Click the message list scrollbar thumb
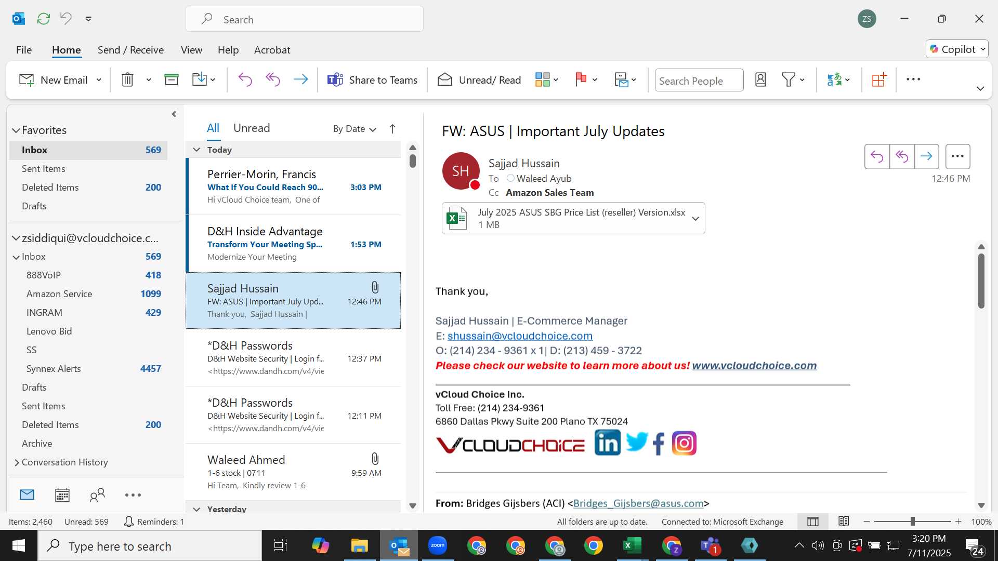This screenshot has height=561, width=998. coord(413,161)
